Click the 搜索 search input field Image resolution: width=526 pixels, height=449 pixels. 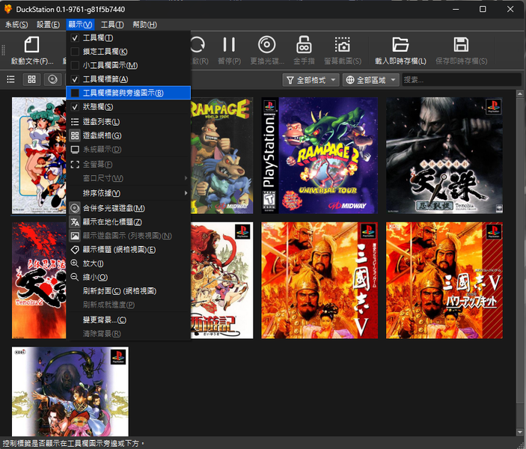462,80
